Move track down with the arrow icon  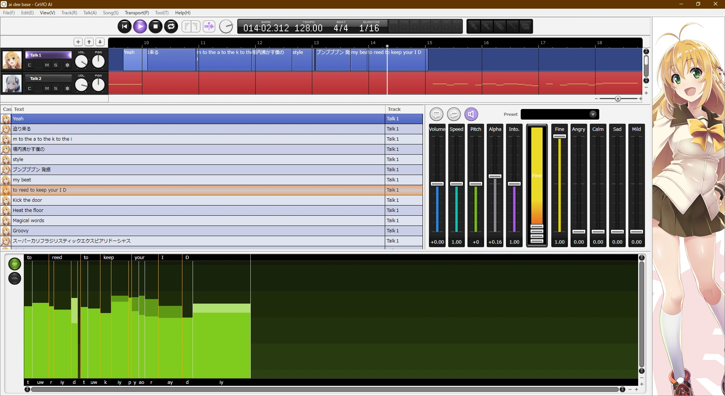(100, 42)
